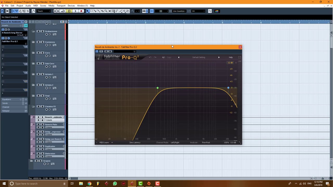Open the MIDI menu
The height and width of the screenshot is (187, 333).
(36, 5)
